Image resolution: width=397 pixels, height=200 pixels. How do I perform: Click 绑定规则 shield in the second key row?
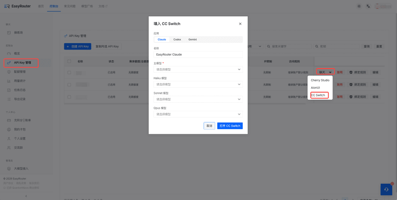coord(358,84)
